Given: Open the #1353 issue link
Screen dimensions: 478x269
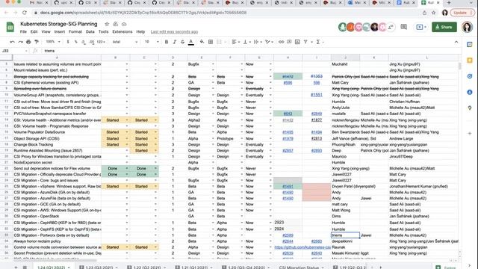Looking at the screenshot, I should 317,76.
